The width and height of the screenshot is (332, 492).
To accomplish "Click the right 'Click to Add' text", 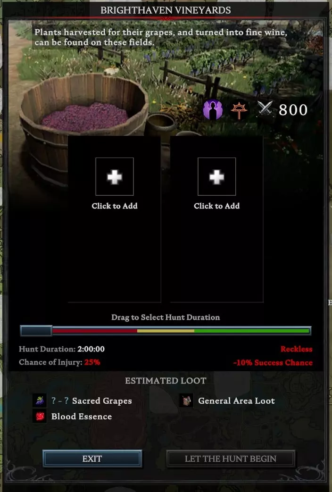I will coord(216,206).
